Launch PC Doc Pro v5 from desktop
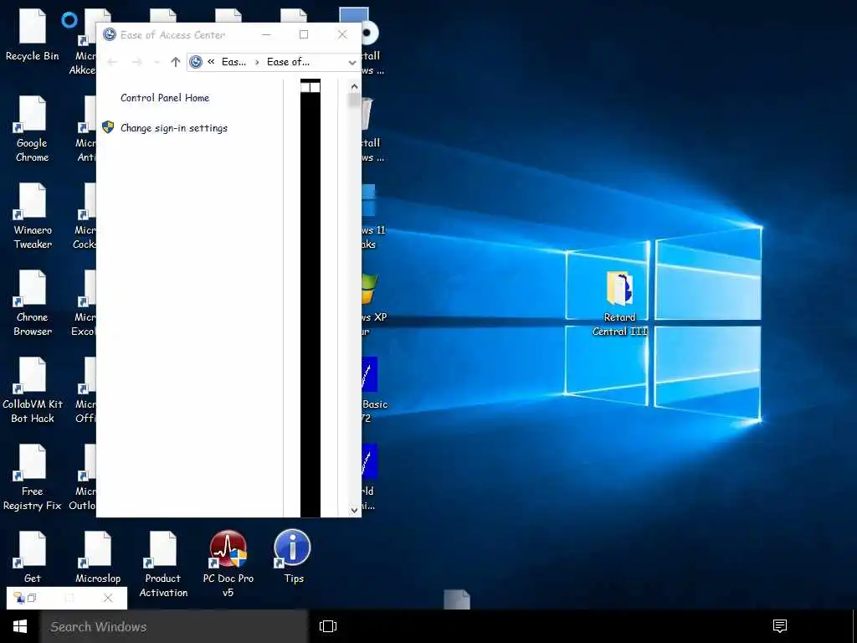 (x=228, y=563)
